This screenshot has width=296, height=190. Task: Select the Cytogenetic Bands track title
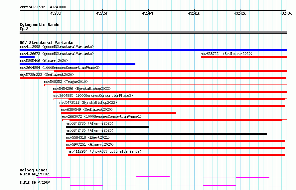(x=40, y=25)
